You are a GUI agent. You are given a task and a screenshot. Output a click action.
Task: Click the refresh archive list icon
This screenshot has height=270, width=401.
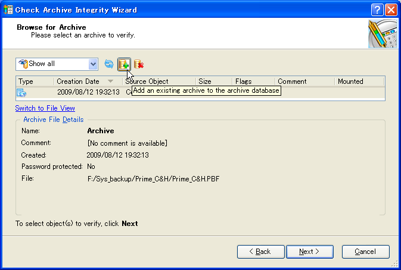pos(109,64)
